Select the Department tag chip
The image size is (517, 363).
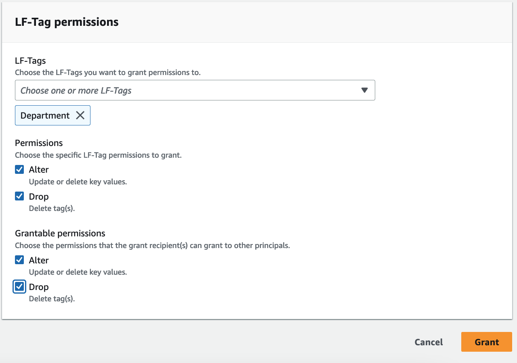click(44, 115)
